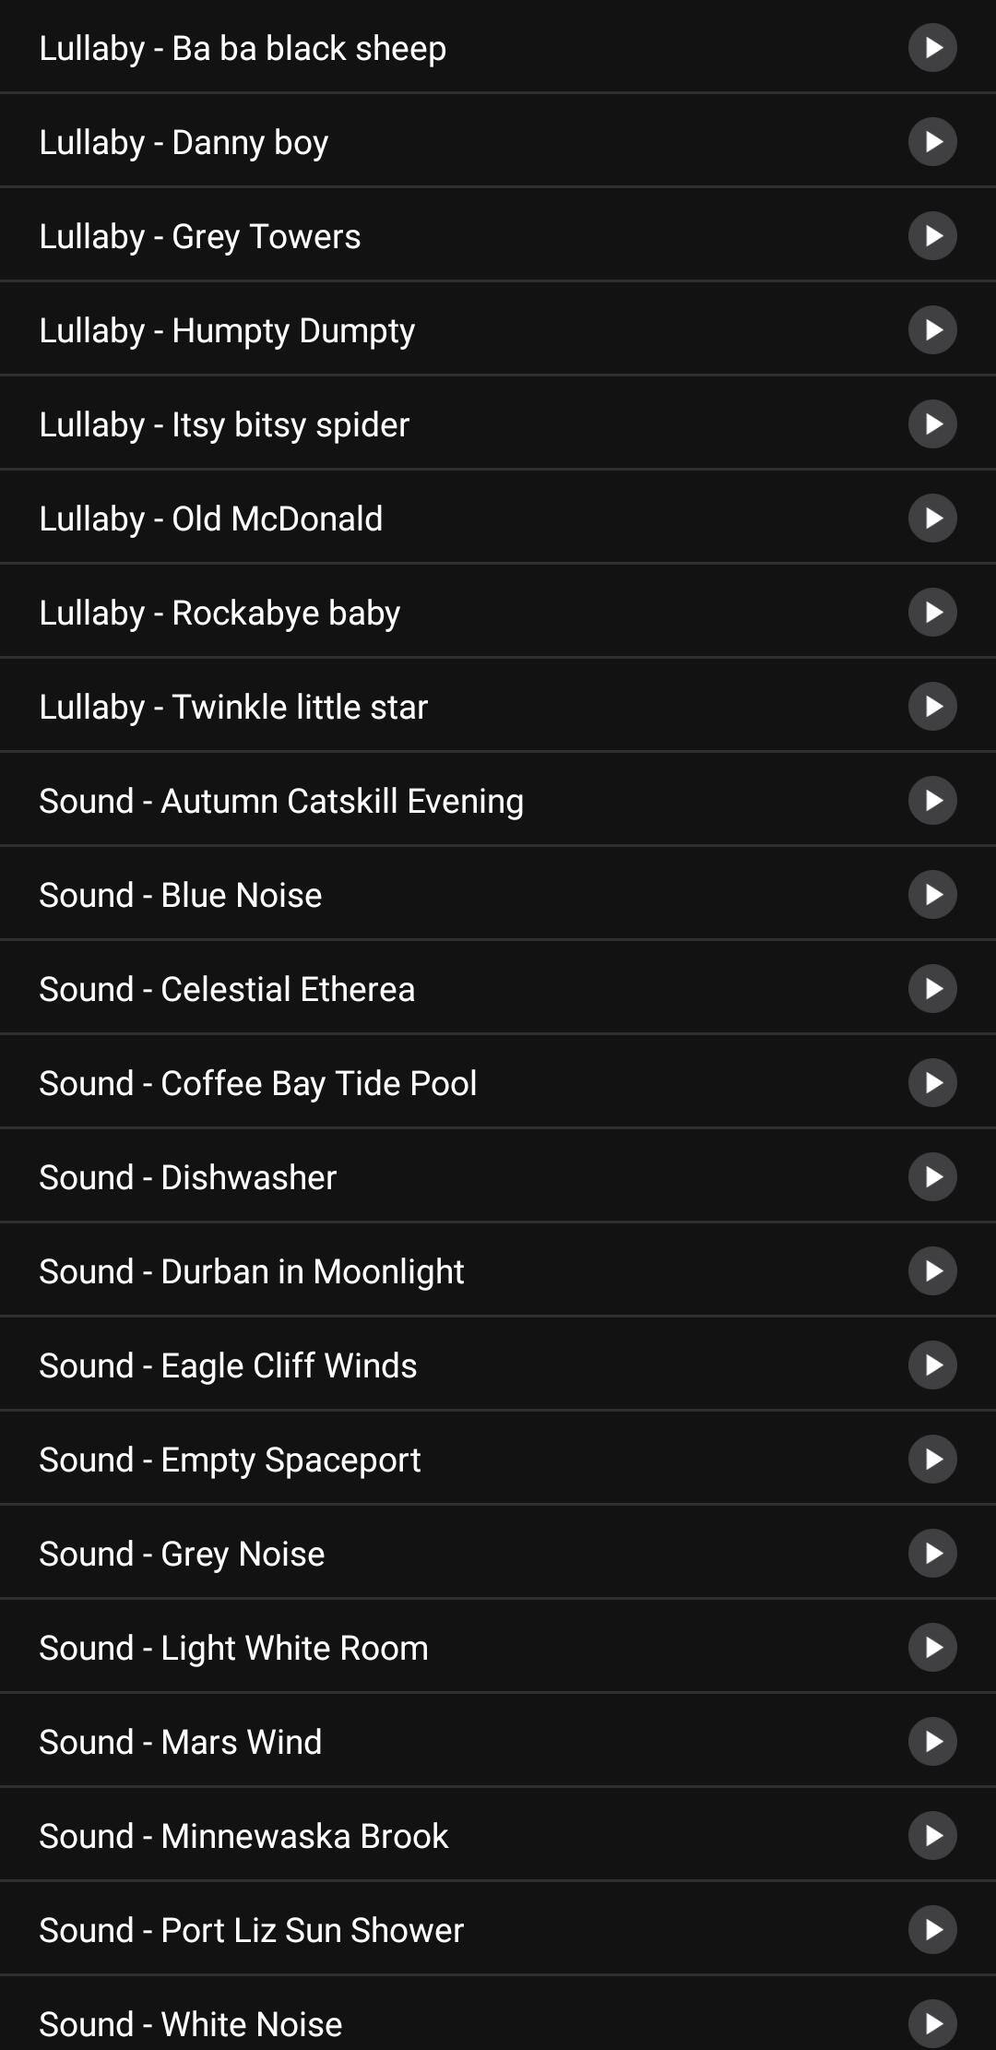Select the Autumn Catskill Evening sound row

pos(281,801)
